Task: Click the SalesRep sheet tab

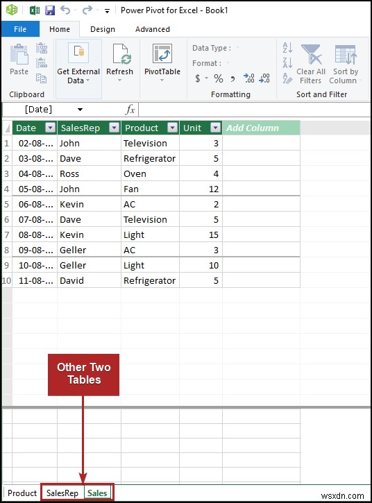Action: point(62,493)
